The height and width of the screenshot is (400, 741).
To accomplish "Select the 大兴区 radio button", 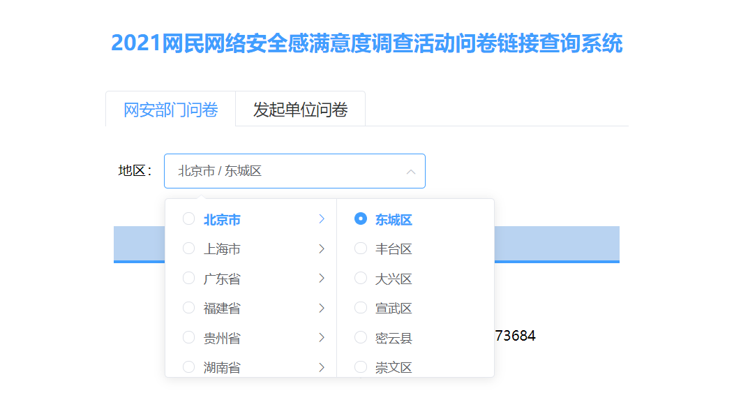I will click(361, 278).
